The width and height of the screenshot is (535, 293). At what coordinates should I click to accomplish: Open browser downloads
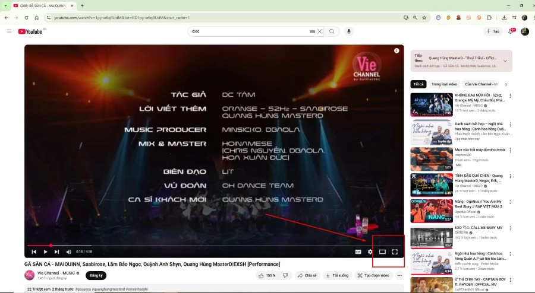click(504, 18)
